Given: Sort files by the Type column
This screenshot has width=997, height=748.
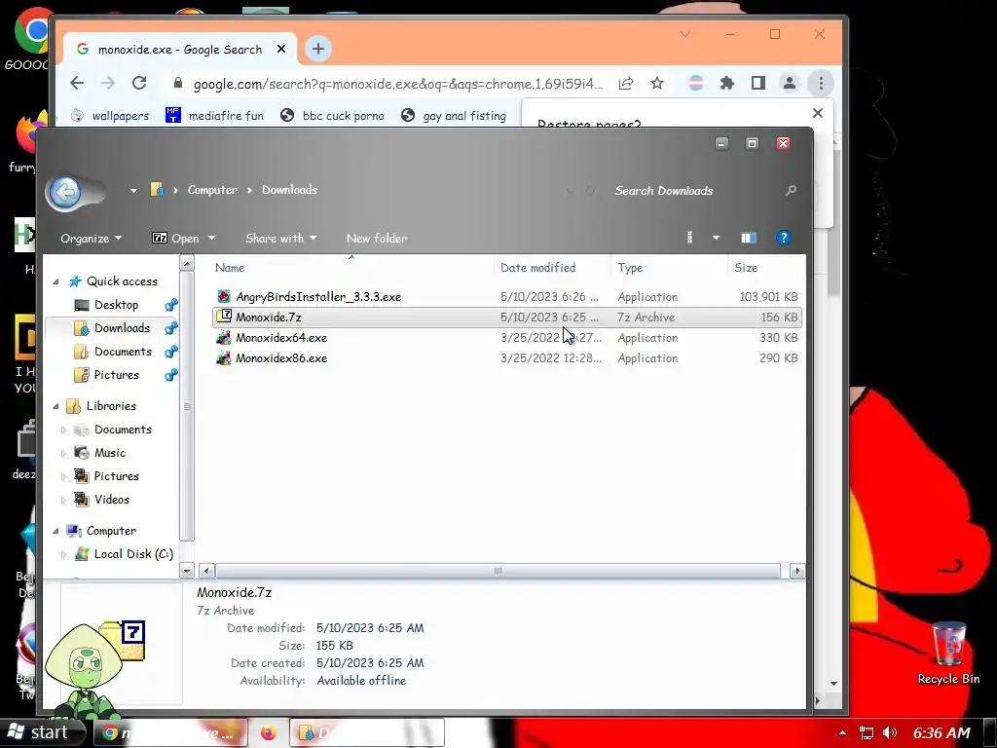Looking at the screenshot, I should click(630, 268).
